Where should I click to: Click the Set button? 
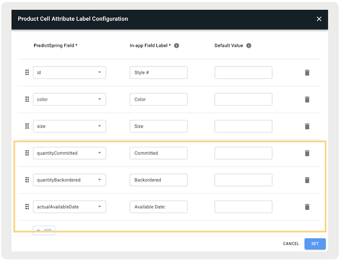coord(315,243)
